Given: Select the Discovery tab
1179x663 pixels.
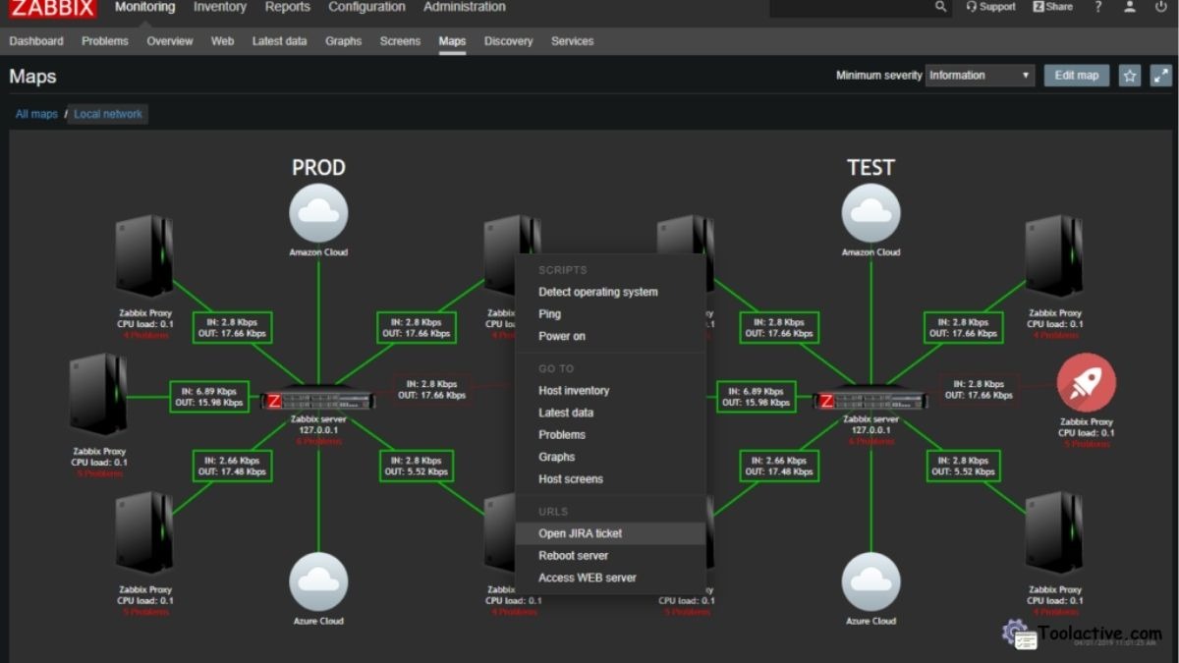Looking at the screenshot, I should coord(508,41).
